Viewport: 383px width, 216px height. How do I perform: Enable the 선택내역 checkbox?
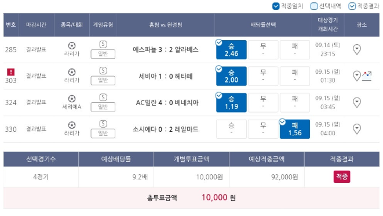pos(314,6)
